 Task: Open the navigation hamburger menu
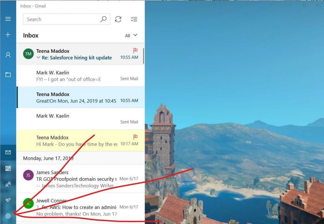pyautogui.click(x=8, y=19)
